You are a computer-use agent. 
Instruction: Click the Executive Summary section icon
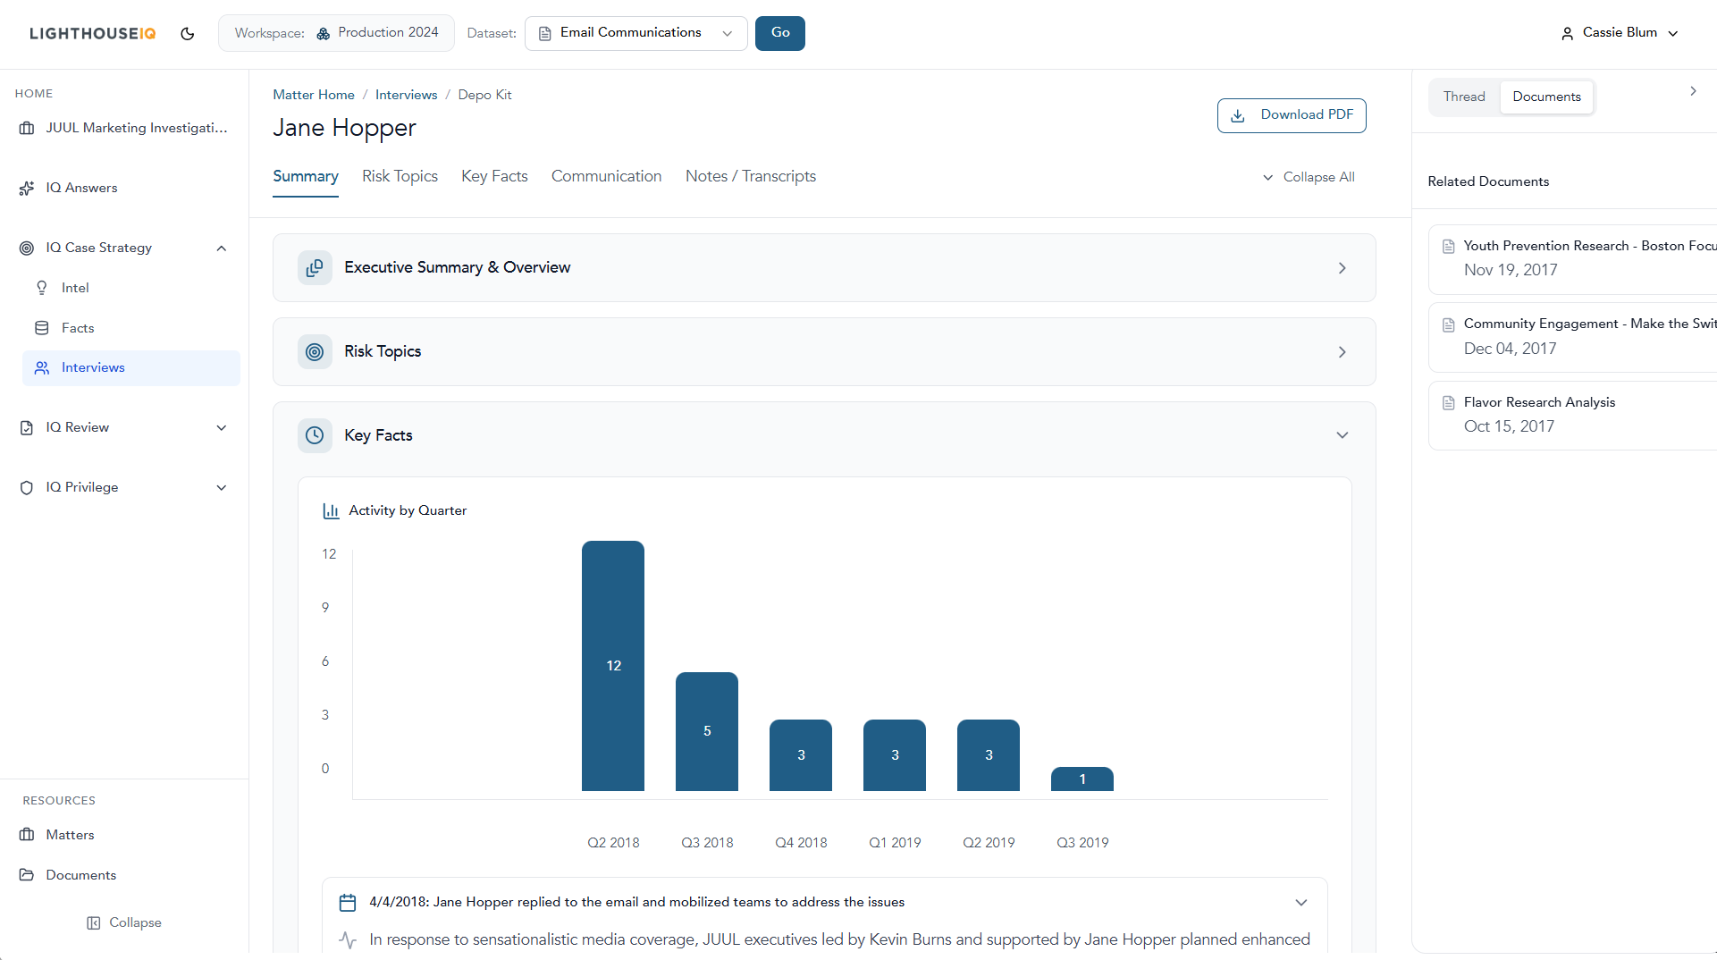[315, 268]
